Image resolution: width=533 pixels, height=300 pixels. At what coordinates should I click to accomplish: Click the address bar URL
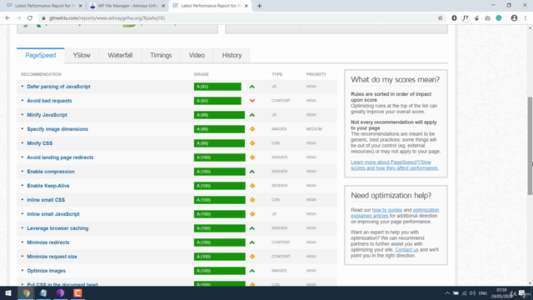pyautogui.click(x=107, y=18)
